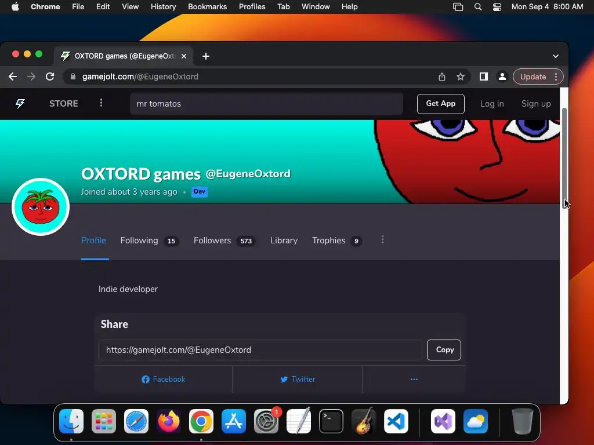Screen dimensions: 594x445
Task: Open TextEdit from the Dock
Action: pos(299,421)
